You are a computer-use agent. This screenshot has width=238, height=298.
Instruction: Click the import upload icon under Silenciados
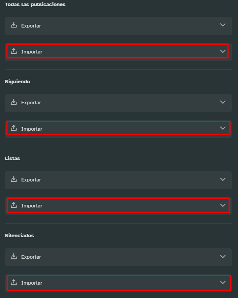[14, 282]
